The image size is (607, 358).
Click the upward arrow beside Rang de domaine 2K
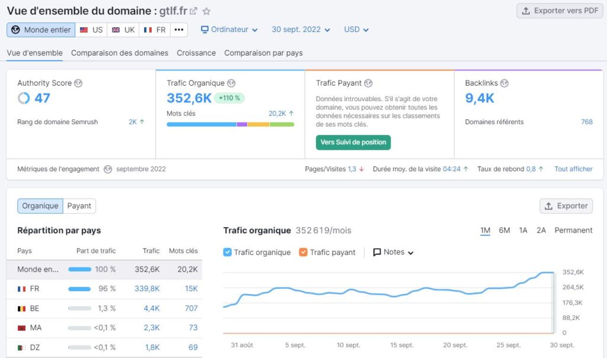142,122
